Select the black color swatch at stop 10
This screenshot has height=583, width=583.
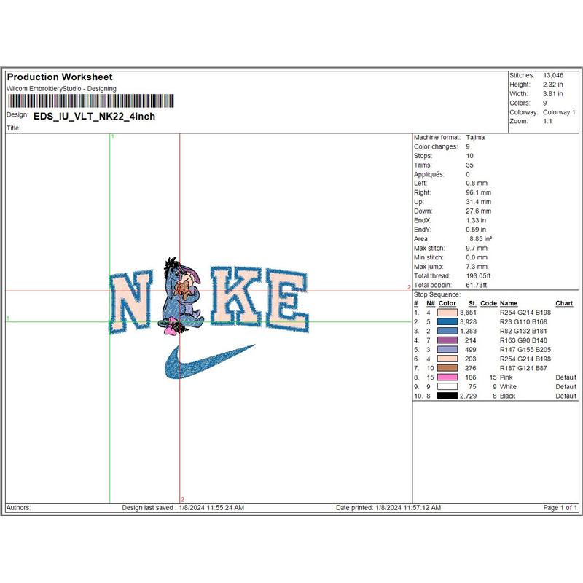(447, 396)
